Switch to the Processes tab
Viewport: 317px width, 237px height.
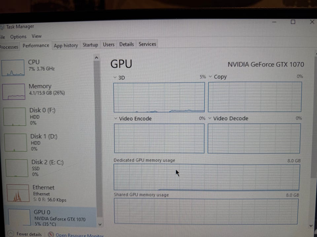point(9,47)
